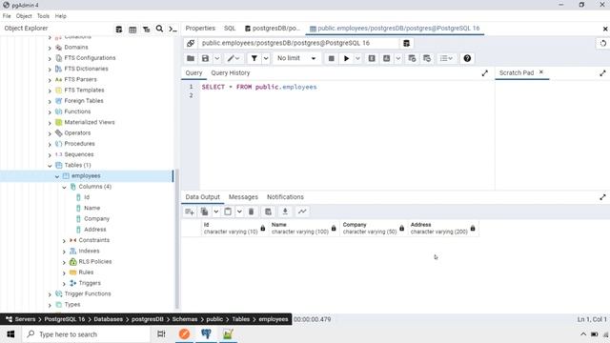Screen dimensions: 610x343
Task: Click the database connection icon beside the connection path
Action: pyautogui.click(x=406, y=43)
